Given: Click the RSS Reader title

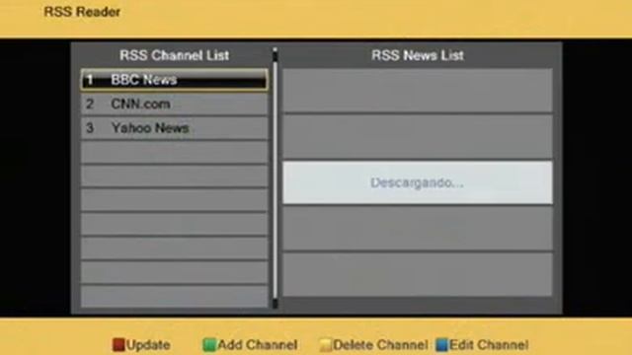Looking at the screenshot, I should (82, 12).
